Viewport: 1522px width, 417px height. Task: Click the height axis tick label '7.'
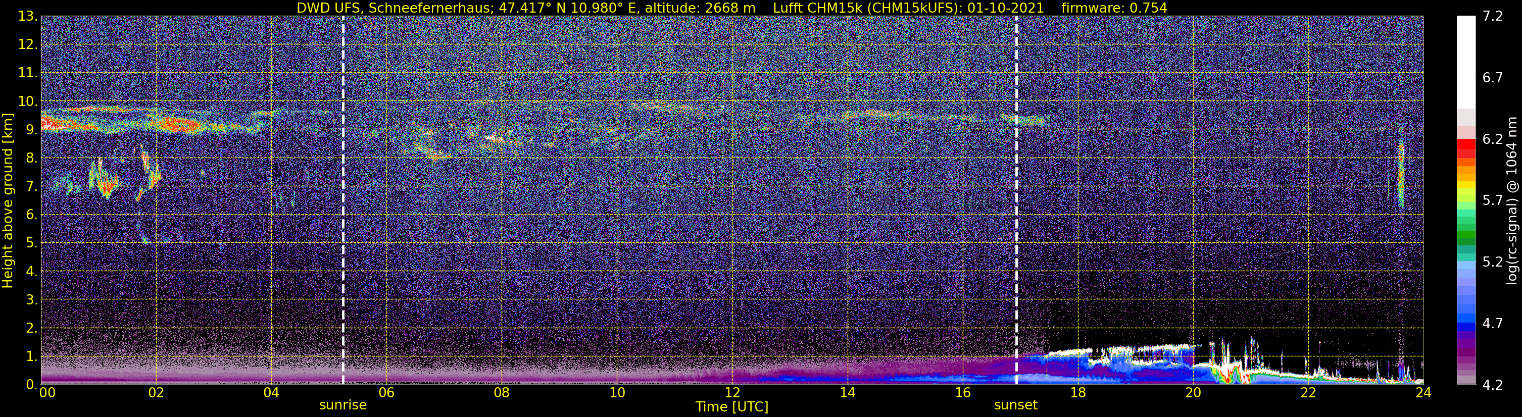coord(31,187)
